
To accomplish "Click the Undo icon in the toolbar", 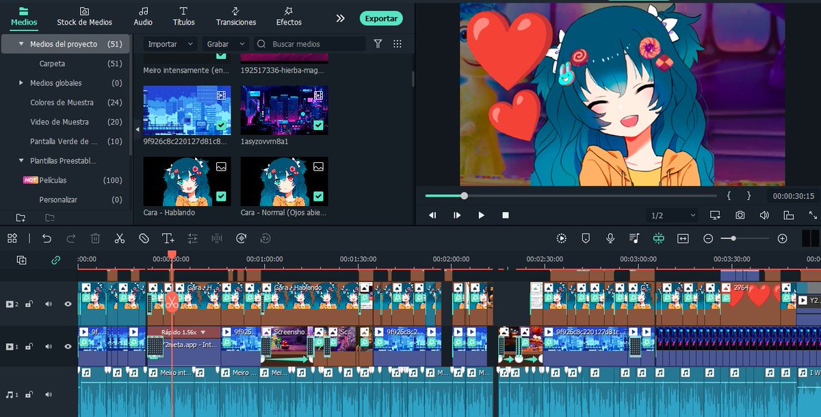I will click(47, 238).
